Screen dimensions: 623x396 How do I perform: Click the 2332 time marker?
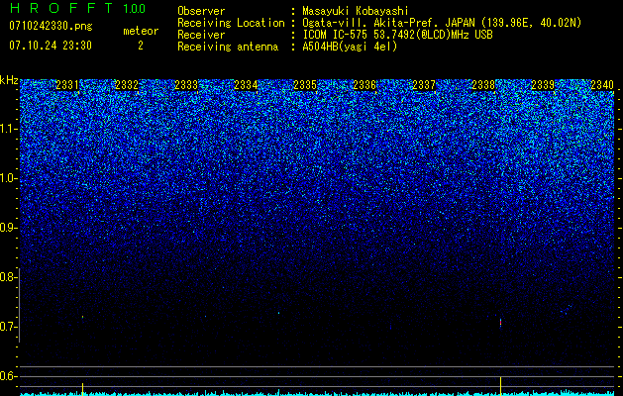[x=127, y=85]
